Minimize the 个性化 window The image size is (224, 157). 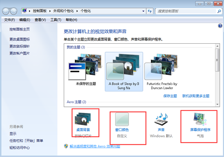(x=200, y=4)
